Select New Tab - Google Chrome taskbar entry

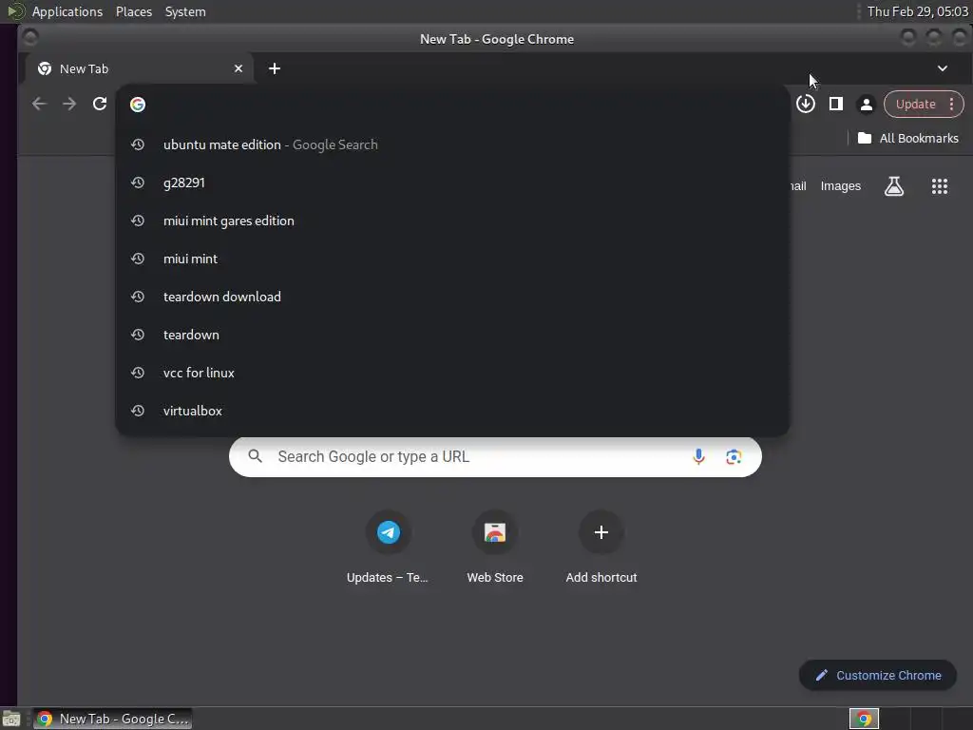[112, 719]
